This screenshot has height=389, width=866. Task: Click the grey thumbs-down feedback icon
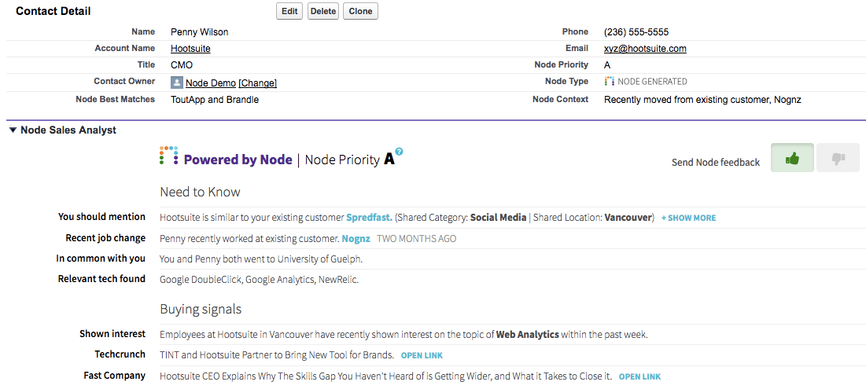pos(838,159)
